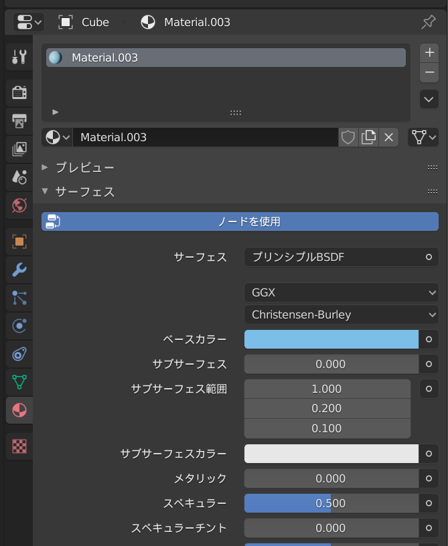Remove material slot with minus button
Viewport: 448px width, 546px height.
point(429,72)
